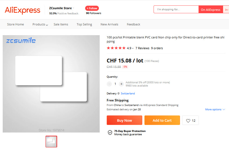Decrease quantity with minus button

[109, 84]
